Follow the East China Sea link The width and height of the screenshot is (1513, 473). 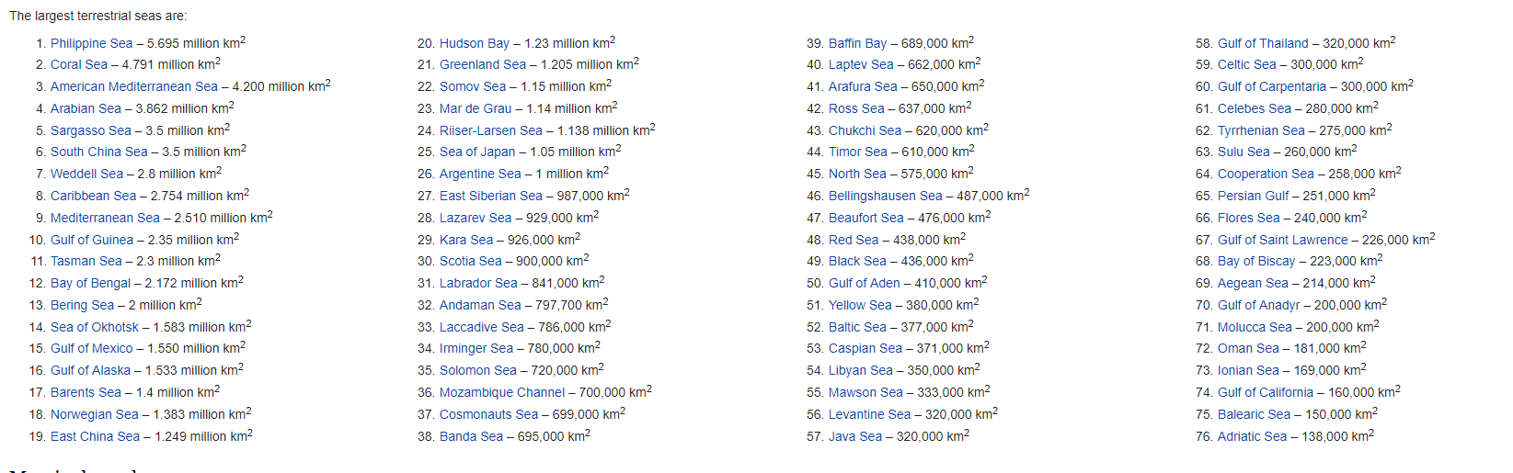[x=95, y=436]
